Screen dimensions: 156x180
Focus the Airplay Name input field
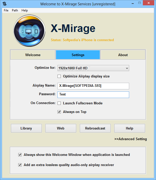pyautogui.click(x=93, y=86)
